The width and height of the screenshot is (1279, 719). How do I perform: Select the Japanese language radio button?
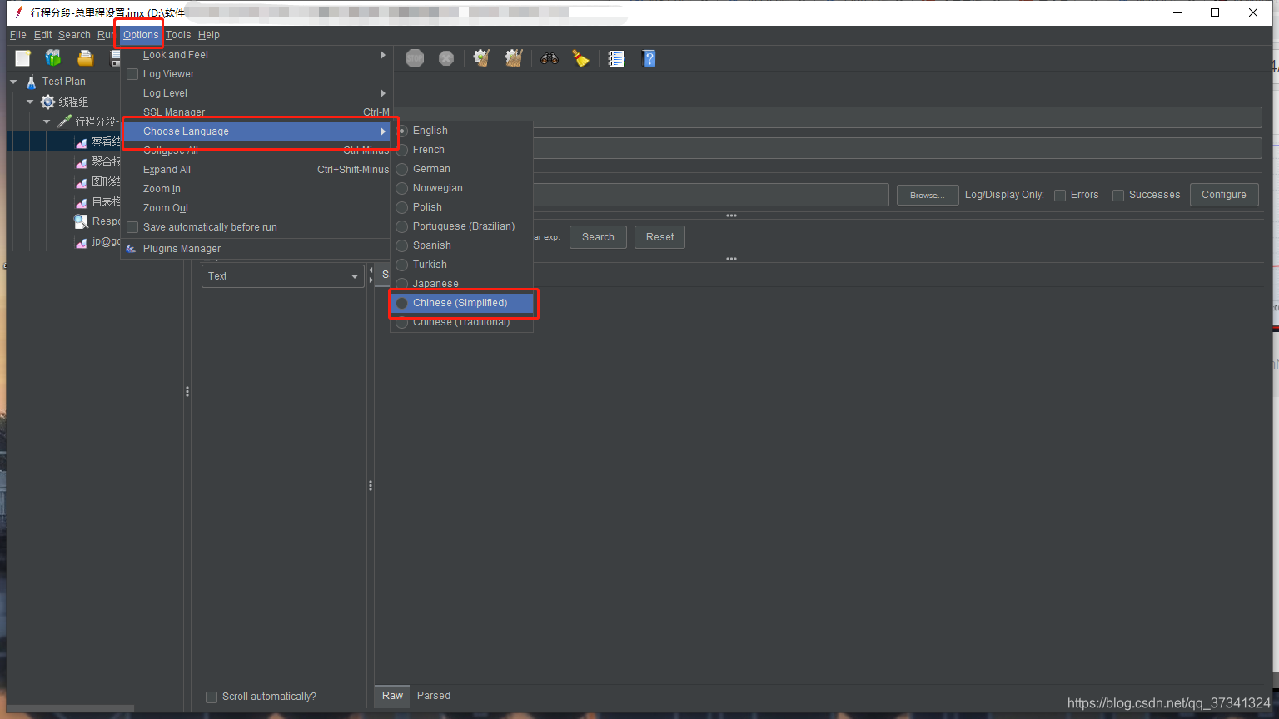click(402, 285)
